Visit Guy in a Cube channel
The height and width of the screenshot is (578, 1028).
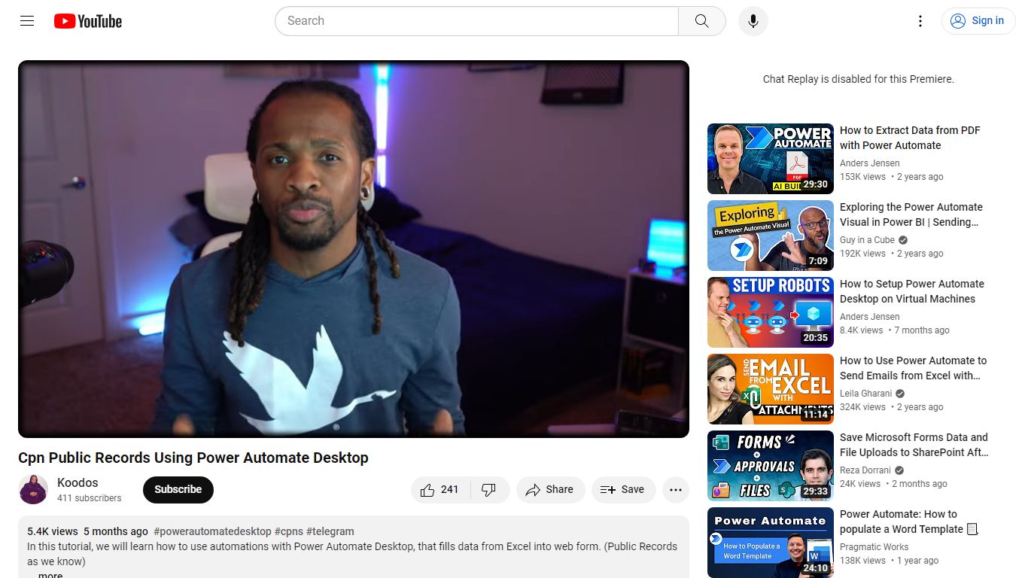(867, 240)
